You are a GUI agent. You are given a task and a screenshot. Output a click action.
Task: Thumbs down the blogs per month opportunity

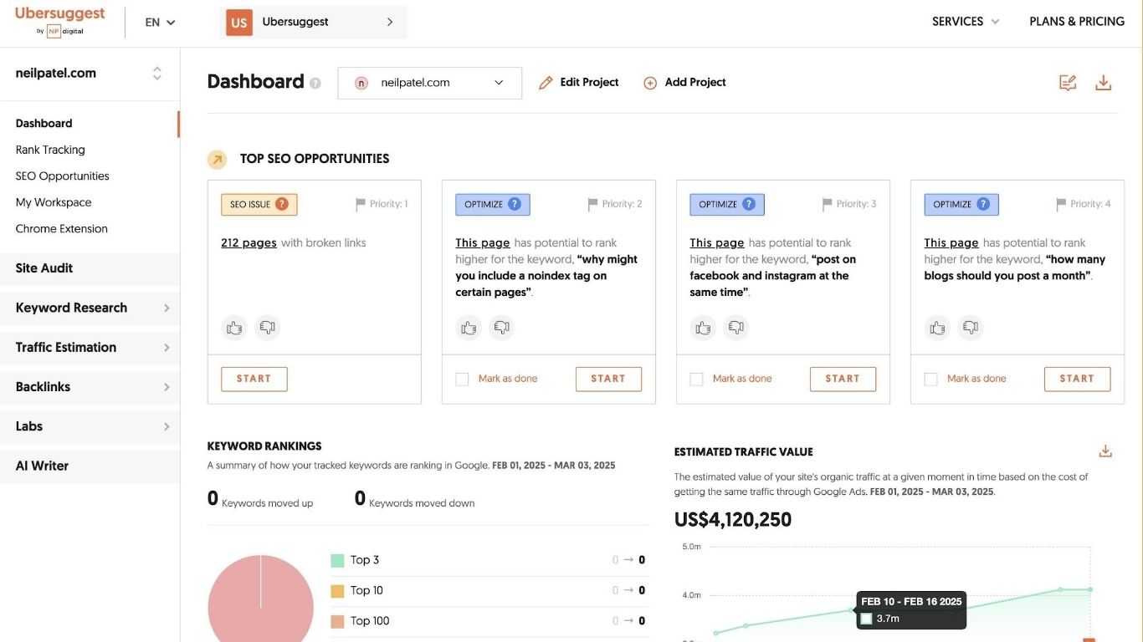(971, 328)
